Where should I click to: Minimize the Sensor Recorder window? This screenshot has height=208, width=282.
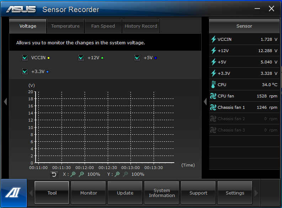257,9
